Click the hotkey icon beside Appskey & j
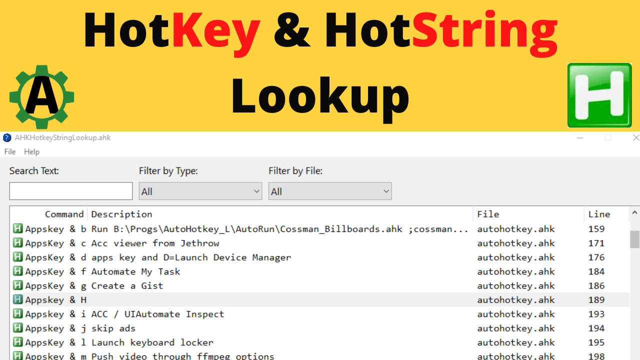The width and height of the screenshot is (640, 360). tap(18, 328)
